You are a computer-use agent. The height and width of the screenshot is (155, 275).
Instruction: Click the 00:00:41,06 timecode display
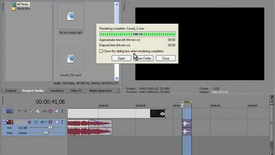tap(50, 102)
